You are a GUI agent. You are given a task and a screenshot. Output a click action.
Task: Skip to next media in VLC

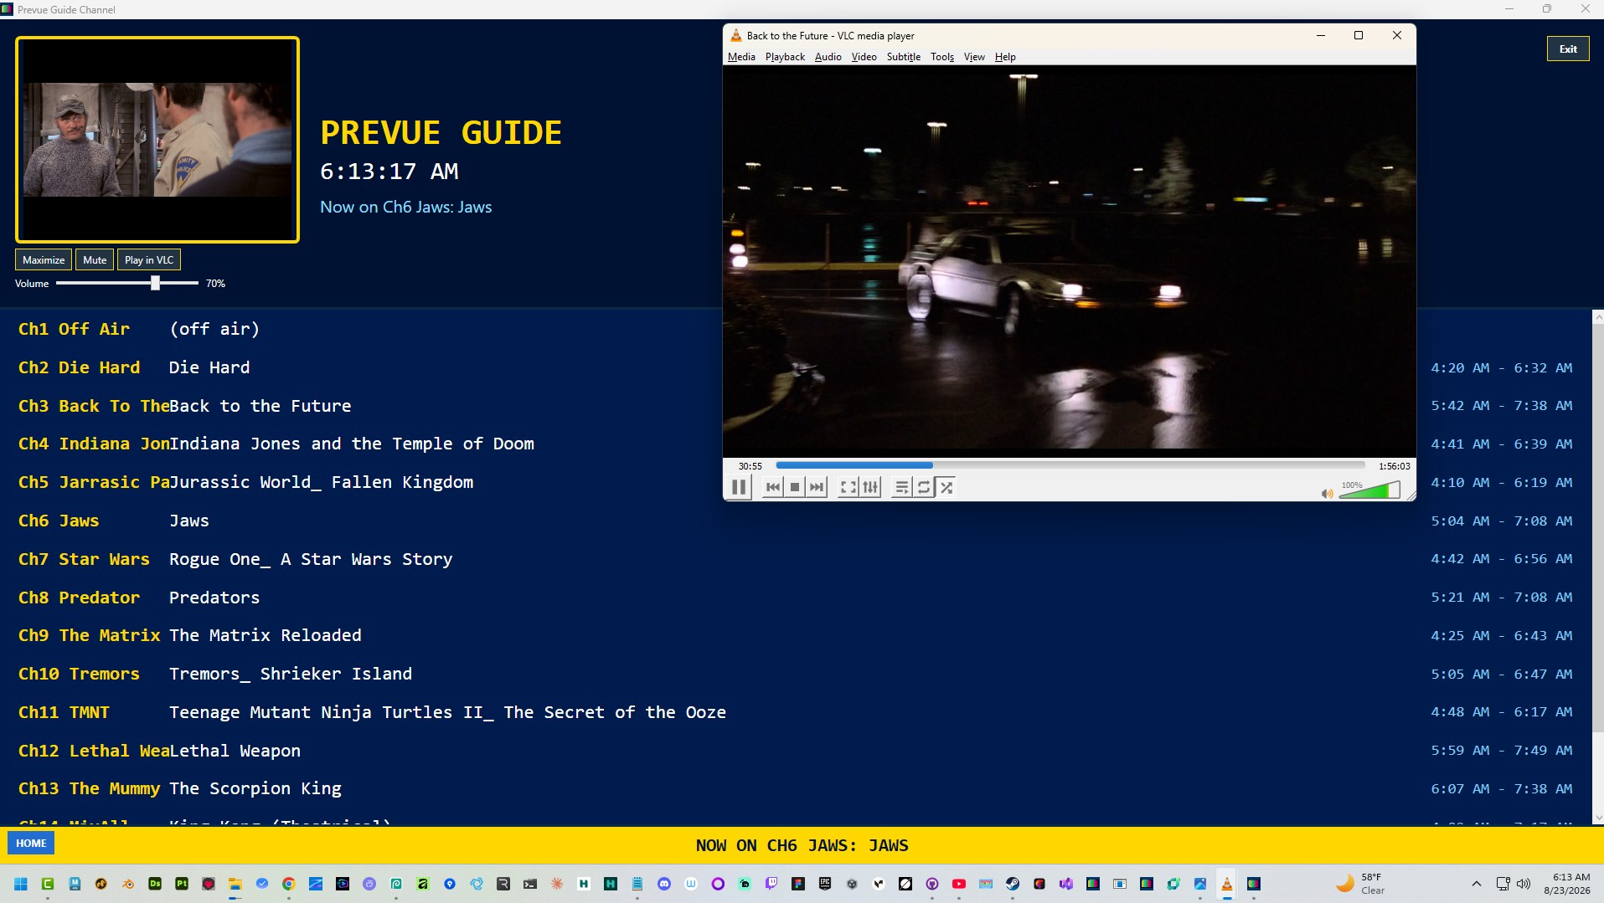pyautogui.click(x=817, y=487)
